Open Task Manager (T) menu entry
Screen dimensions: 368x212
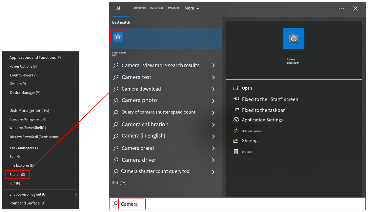24,148
